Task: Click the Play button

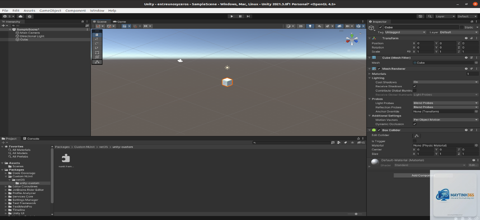Action: 232,16
